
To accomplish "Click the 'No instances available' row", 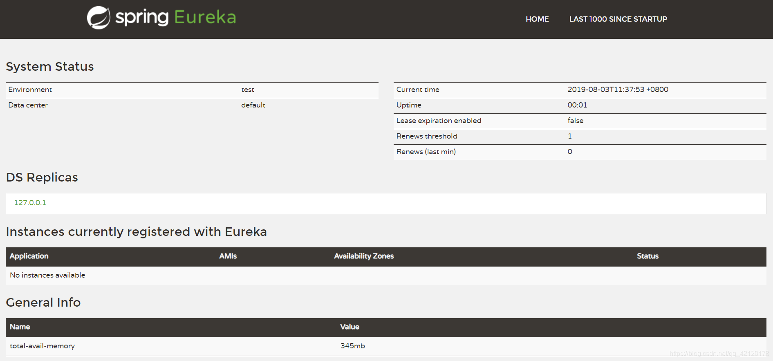I will click(386, 276).
